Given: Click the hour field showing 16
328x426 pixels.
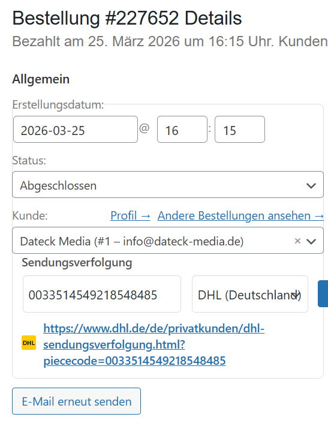Looking at the screenshot, I should (182, 130).
